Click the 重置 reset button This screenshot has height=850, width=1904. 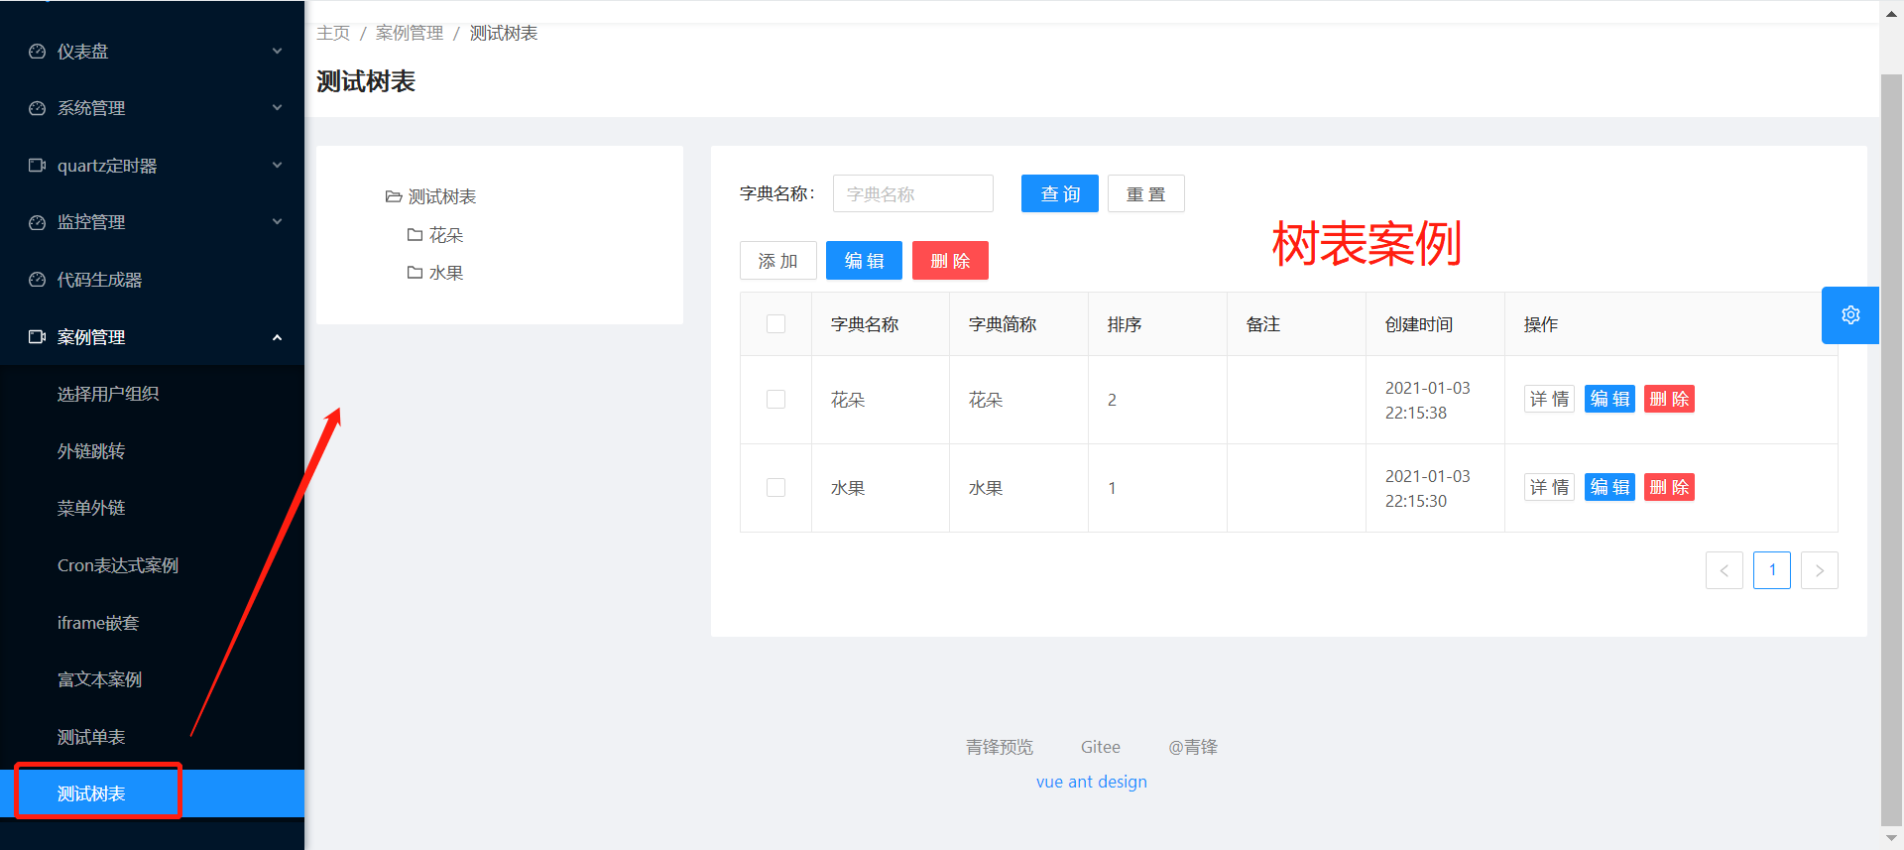coord(1145,193)
